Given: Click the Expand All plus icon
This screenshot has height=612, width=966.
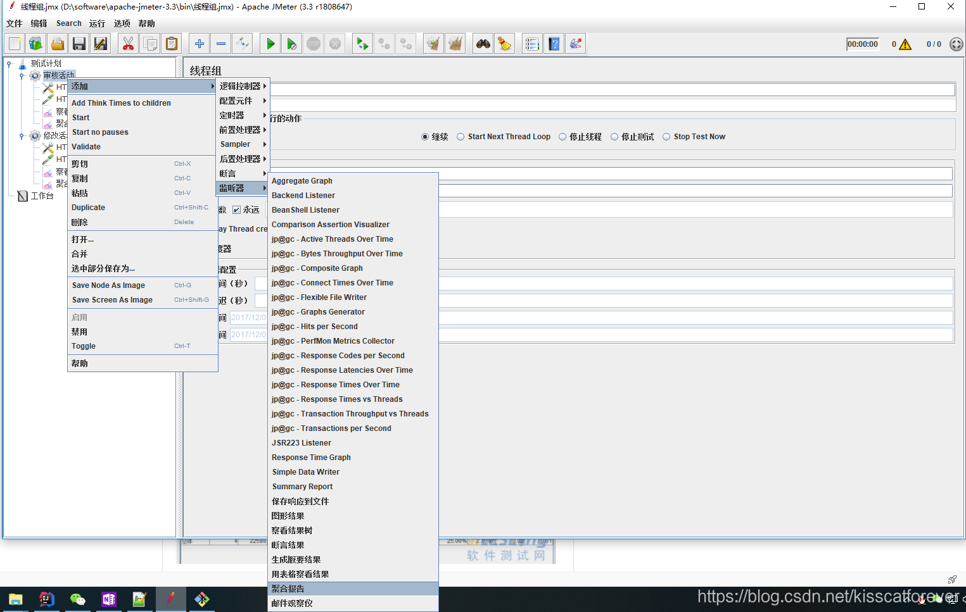Looking at the screenshot, I should (199, 44).
